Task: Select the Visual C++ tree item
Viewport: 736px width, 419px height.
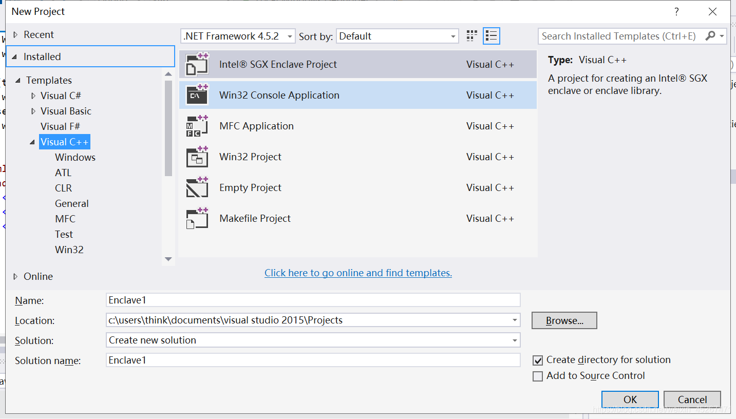Action: click(65, 142)
